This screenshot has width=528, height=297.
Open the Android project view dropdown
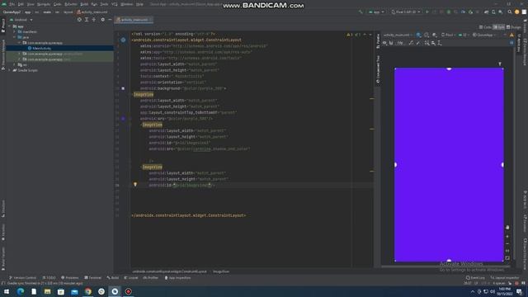click(x=22, y=20)
